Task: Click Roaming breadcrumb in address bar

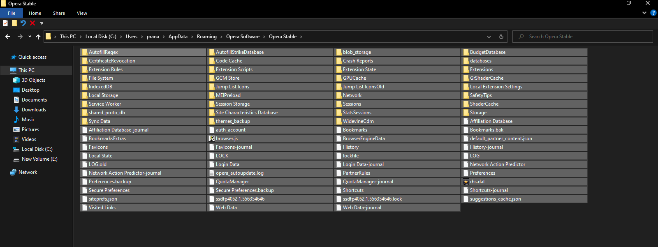Action: 207,37
